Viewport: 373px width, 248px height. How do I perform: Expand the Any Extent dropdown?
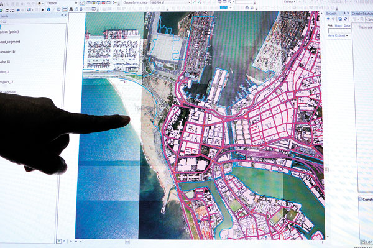tap(338, 35)
